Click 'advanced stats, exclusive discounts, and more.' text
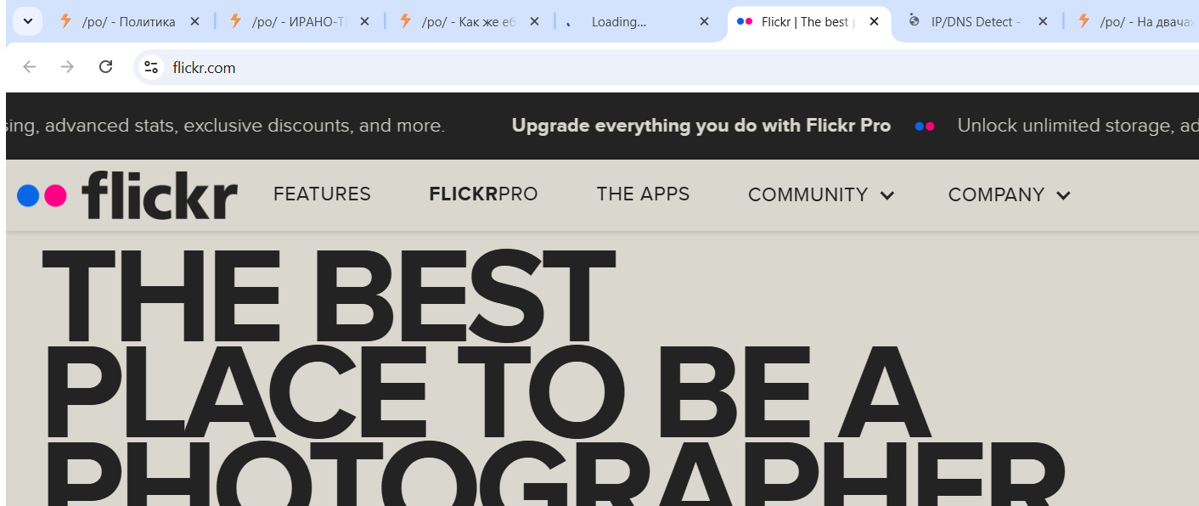This screenshot has height=506, width=1199. coord(245,126)
